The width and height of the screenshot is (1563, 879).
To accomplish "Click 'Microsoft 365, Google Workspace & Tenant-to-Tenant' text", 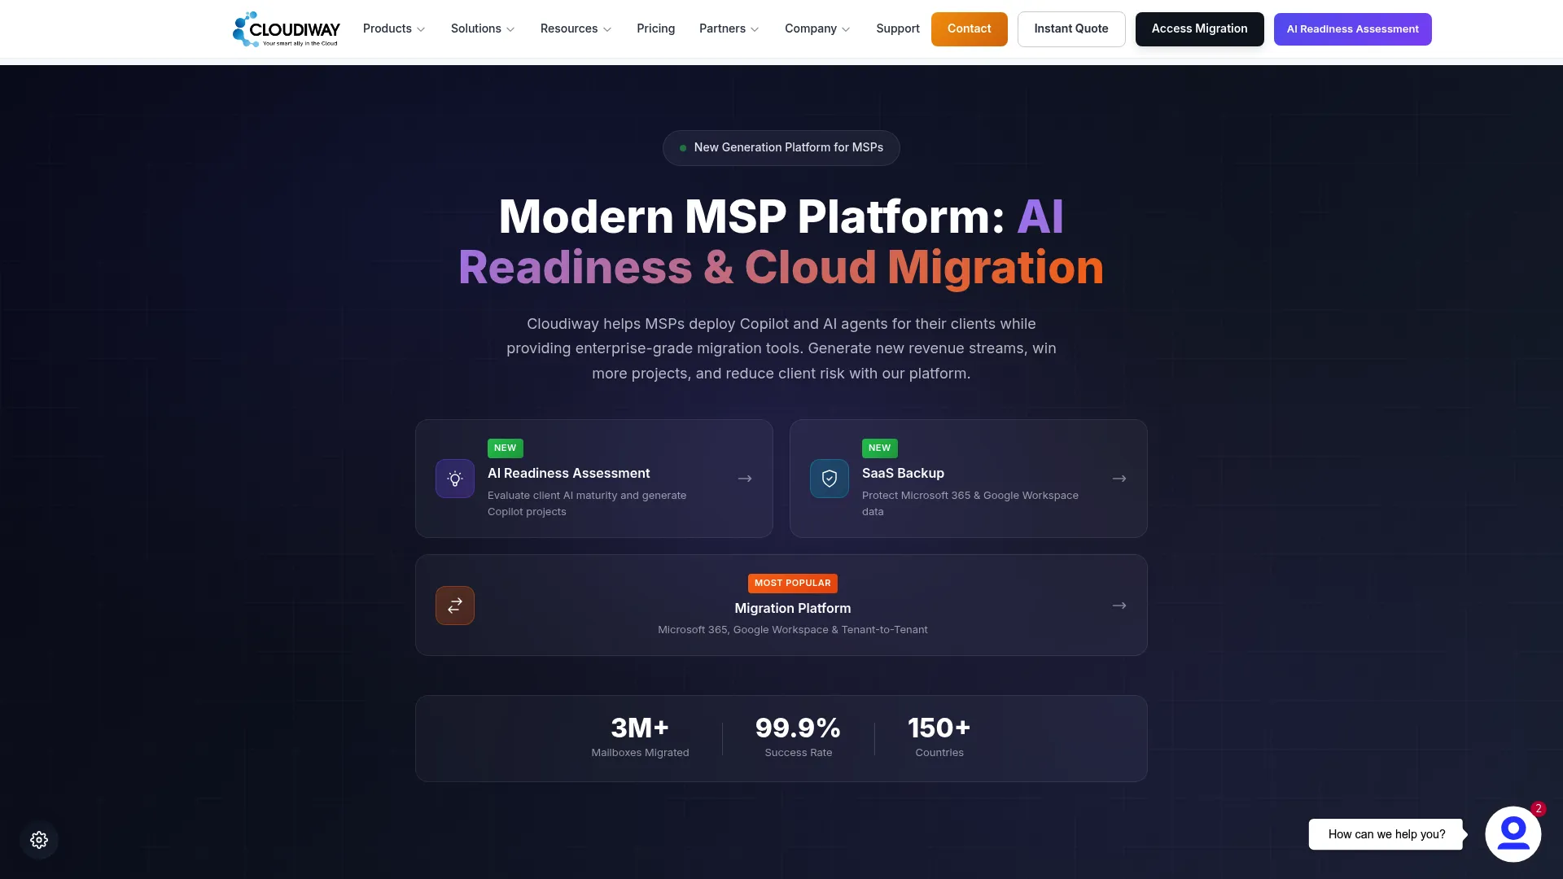I will pos(793,630).
